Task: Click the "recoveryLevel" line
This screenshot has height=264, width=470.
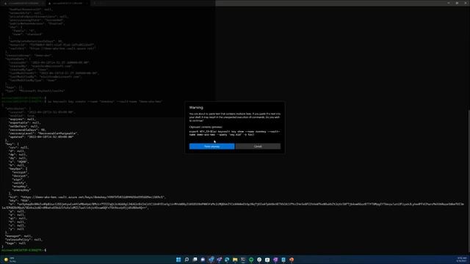Action: pyautogui.click(x=43, y=133)
